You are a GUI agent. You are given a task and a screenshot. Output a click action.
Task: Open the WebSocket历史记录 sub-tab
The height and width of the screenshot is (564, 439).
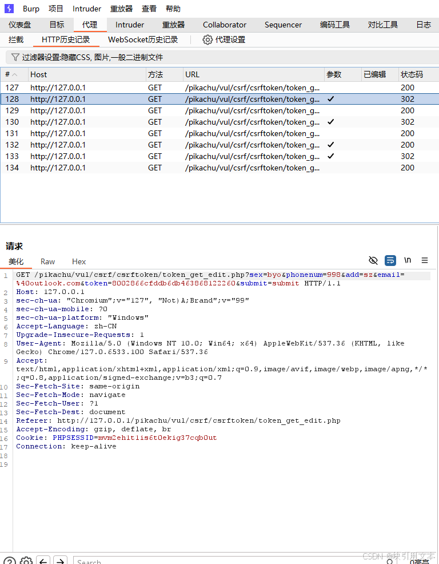(143, 39)
